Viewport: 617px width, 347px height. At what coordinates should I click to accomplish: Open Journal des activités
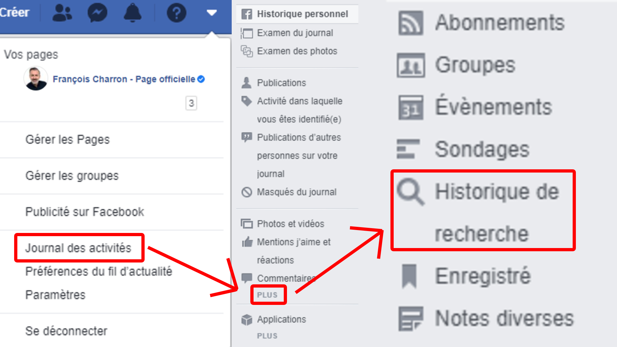coord(78,248)
